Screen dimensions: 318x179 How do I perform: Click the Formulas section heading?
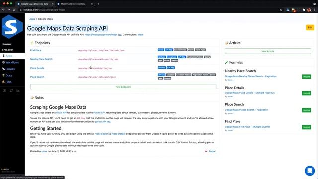click(236, 62)
